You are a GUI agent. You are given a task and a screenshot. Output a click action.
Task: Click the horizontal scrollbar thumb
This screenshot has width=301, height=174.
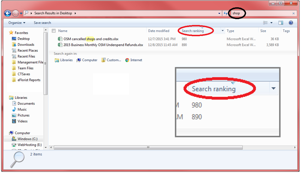148,148
